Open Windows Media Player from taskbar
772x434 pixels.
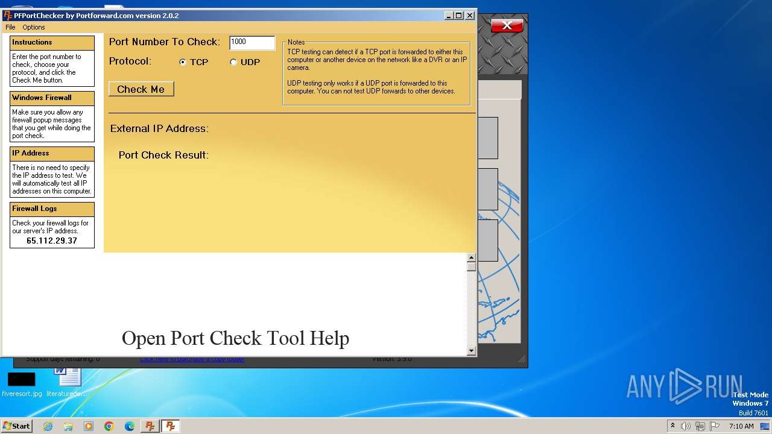89,426
